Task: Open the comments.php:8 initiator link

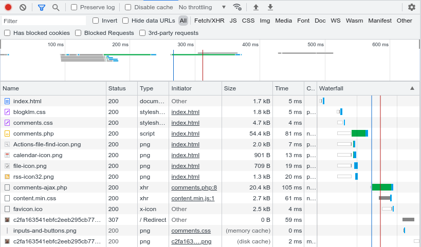Action: pyautogui.click(x=194, y=187)
